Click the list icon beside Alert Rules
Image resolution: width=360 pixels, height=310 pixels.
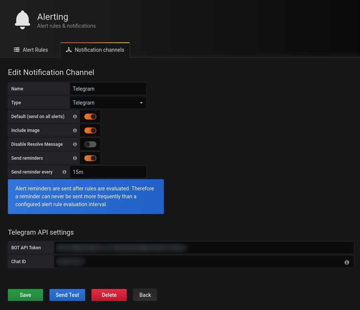pos(16,49)
